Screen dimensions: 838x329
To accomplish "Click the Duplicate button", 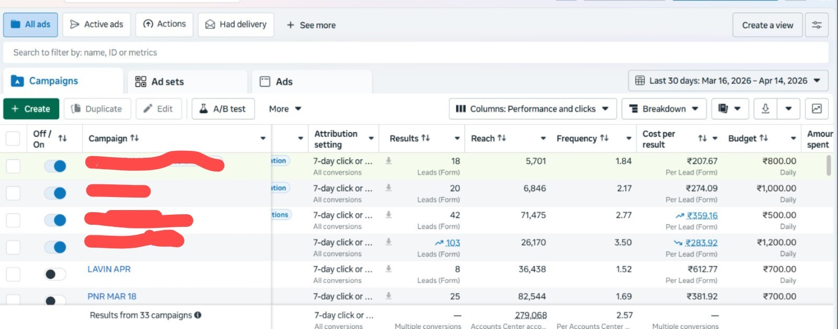I will (97, 108).
